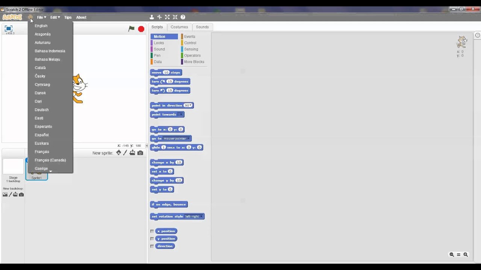Image resolution: width=481 pixels, height=270 pixels.
Task: Choose Français (Canada) language
Action: [x=50, y=160]
